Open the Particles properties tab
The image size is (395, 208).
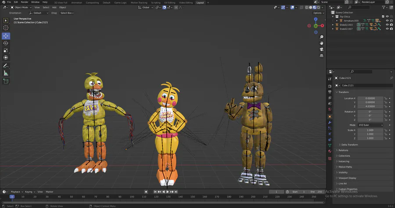click(330, 128)
